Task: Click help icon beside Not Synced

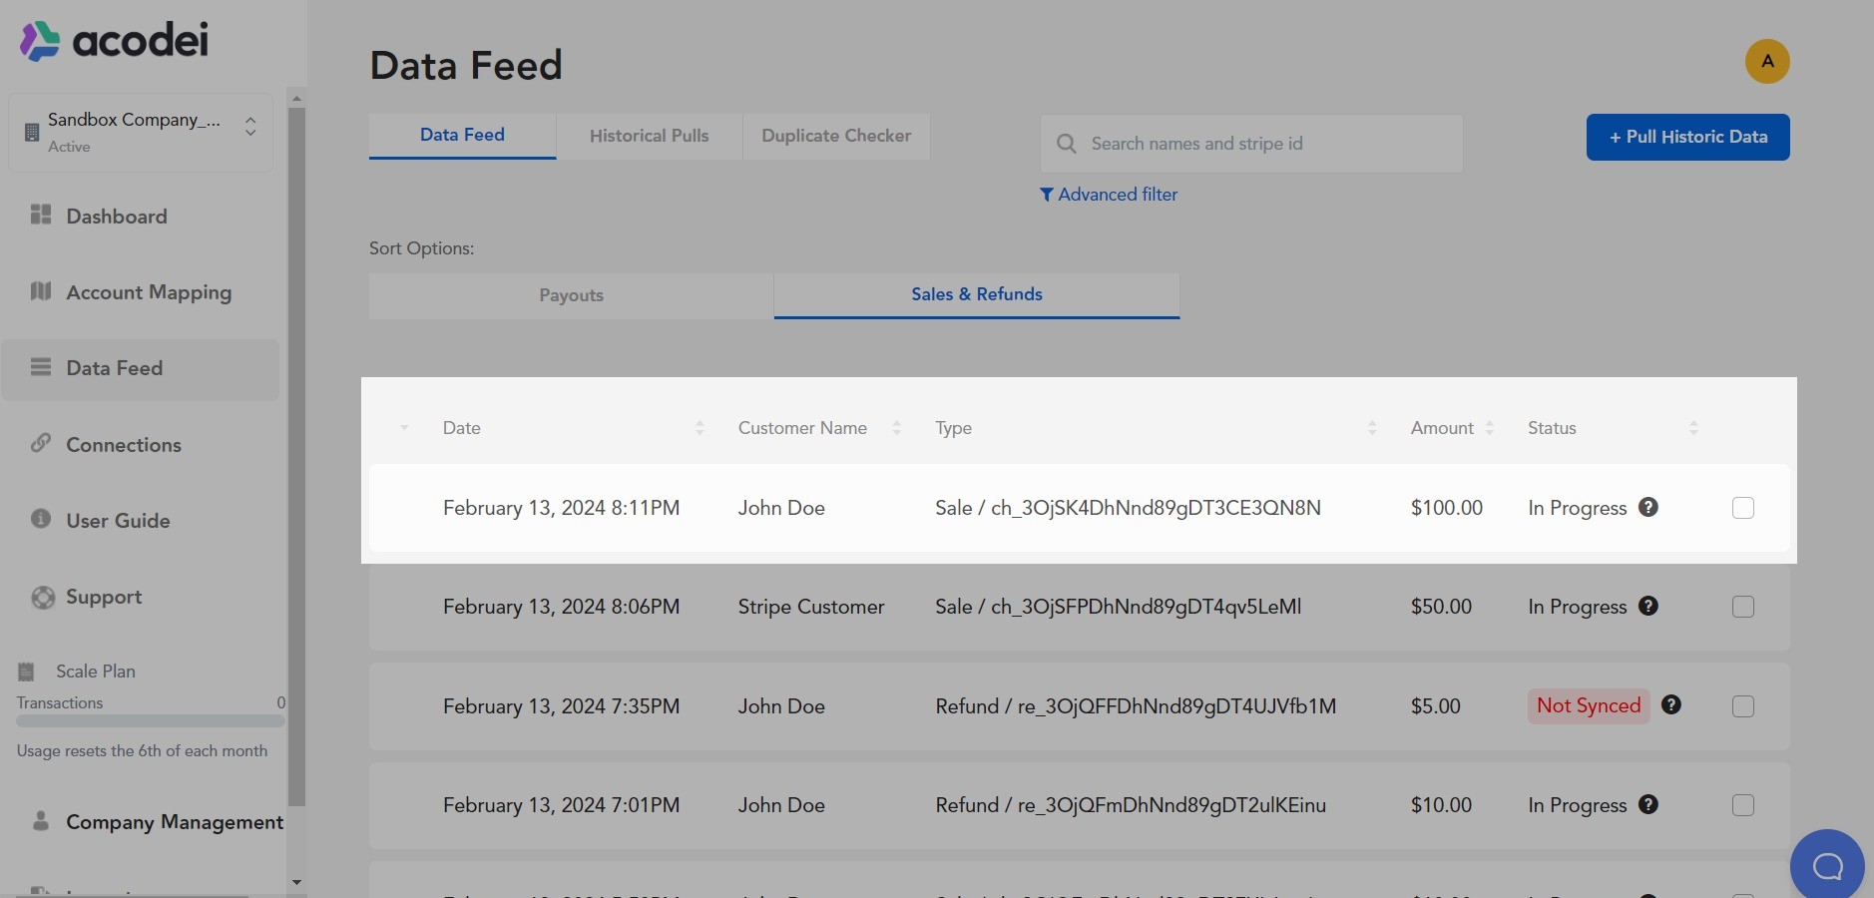Action: tap(1671, 705)
